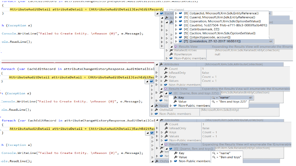Expand the RelatedEntities property node

[167, 50]
